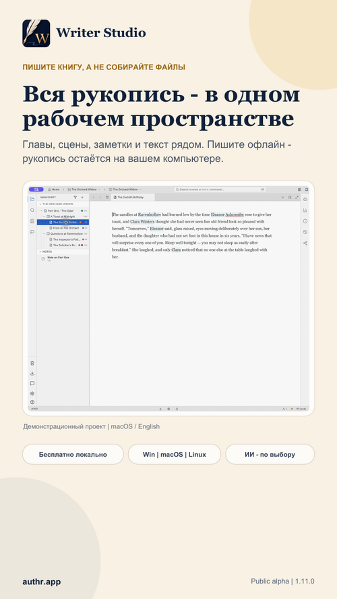Go back with the left arrow in tab bar
This screenshot has width=337, height=599.
coord(94,198)
